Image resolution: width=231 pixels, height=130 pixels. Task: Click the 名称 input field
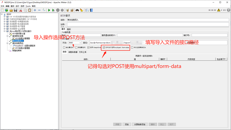(x=148, y=20)
